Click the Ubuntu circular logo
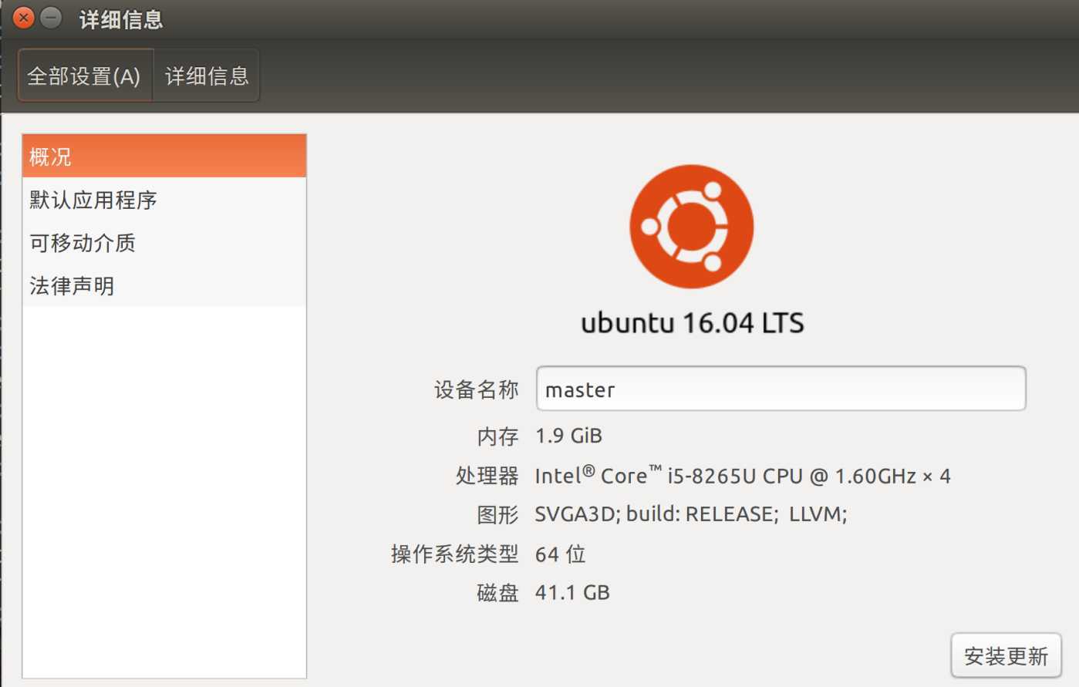 point(692,227)
